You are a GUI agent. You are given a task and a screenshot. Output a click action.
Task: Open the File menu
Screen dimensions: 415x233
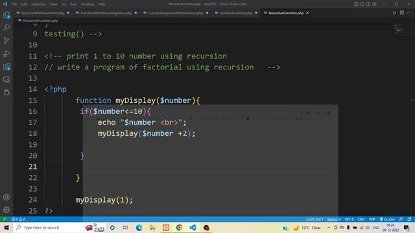[x=14, y=5]
